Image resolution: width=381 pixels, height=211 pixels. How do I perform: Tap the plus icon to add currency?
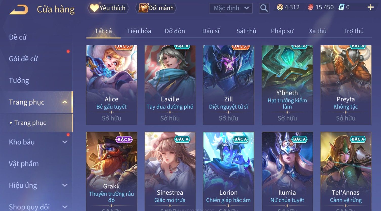point(370,7)
